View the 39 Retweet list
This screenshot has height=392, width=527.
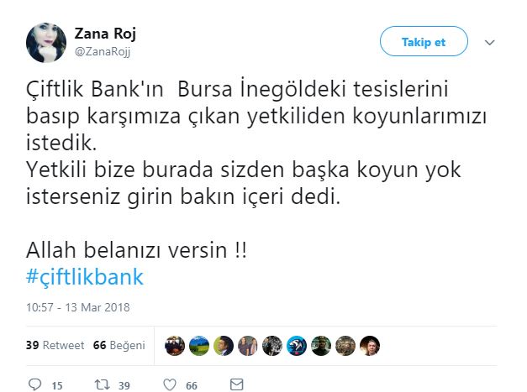(x=55, y=345)
